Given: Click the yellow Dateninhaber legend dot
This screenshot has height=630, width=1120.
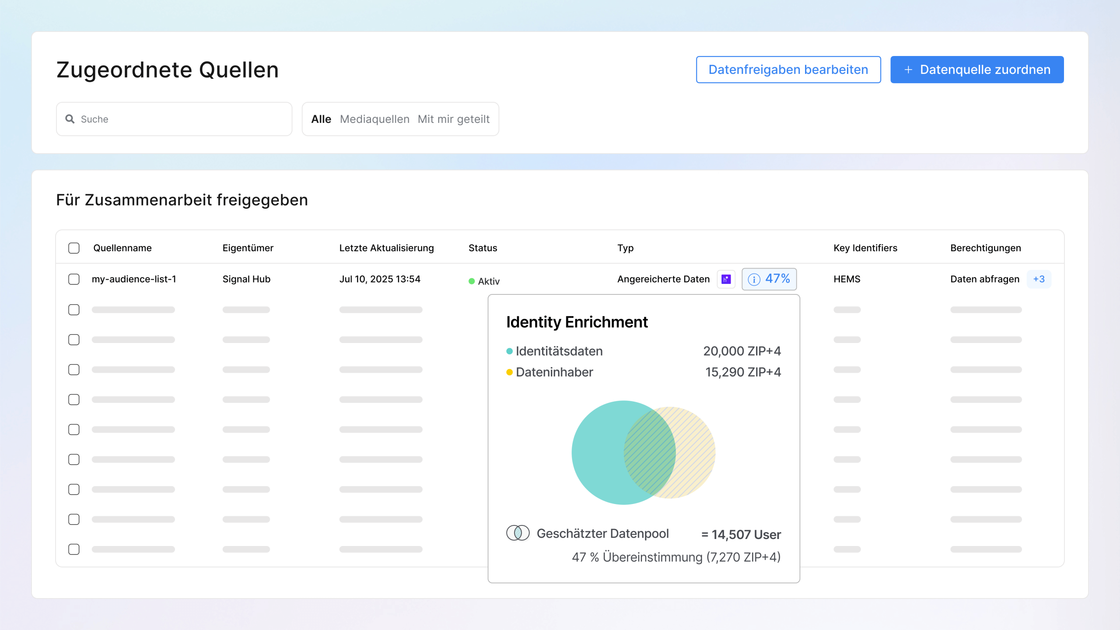Looking at the screenshot, I should pyautogui.click(x=509, y=372).
